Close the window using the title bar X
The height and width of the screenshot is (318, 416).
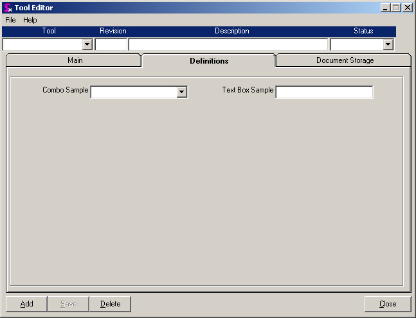pos(407,8)
